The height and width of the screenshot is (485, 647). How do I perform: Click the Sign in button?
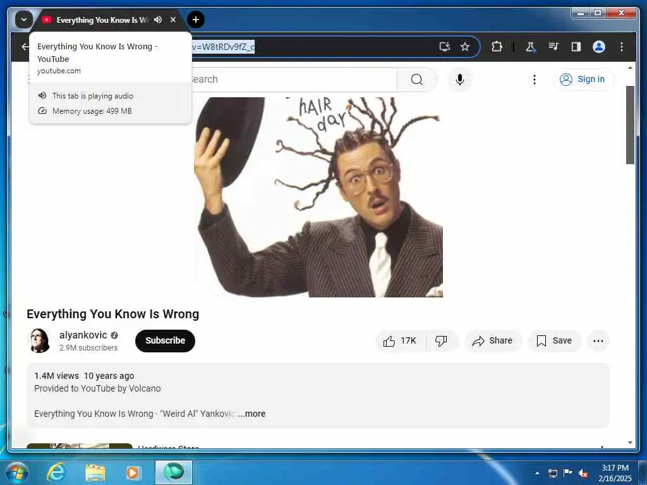coord(583,79)
